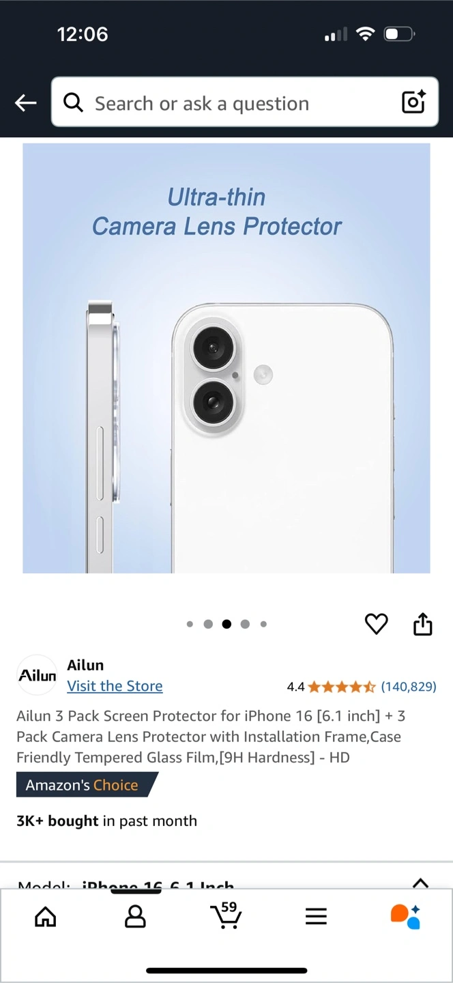Open camera lens search icon
Screen dimensions: 453x983
(x=413, y=102)
